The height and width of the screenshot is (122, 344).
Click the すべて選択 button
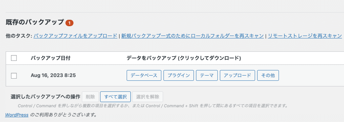116,97
